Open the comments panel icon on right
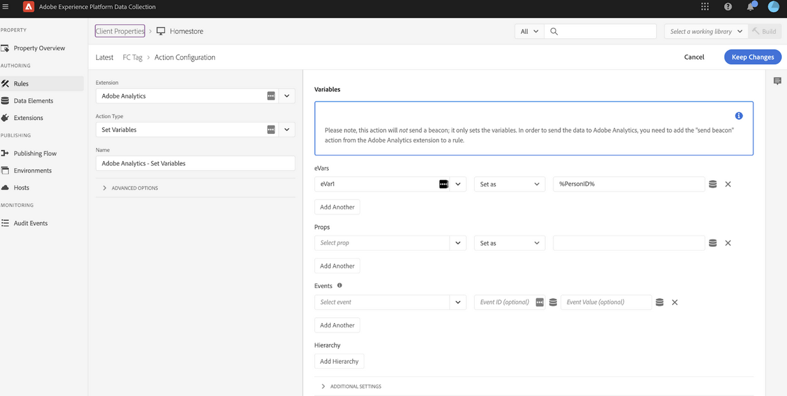787x396 pixels. [777, 81]
